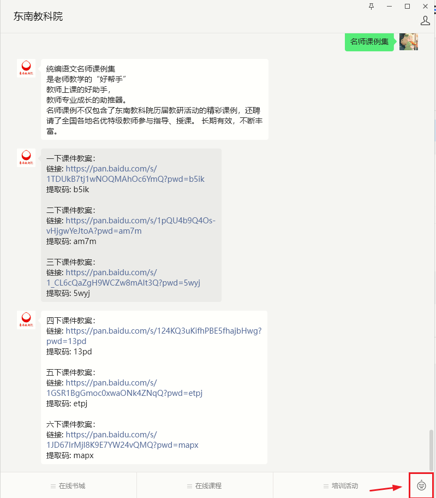Click the line 教师专业成长的助推器。
Screen dimensions: 436x498
pyautogui.click(x=87, y=100)
